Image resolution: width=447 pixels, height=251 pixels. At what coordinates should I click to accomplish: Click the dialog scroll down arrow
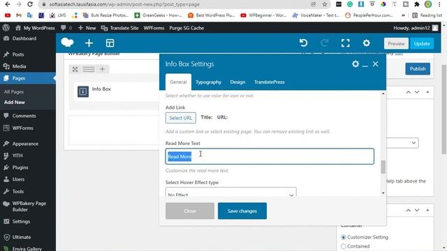(x=383, y=193)
